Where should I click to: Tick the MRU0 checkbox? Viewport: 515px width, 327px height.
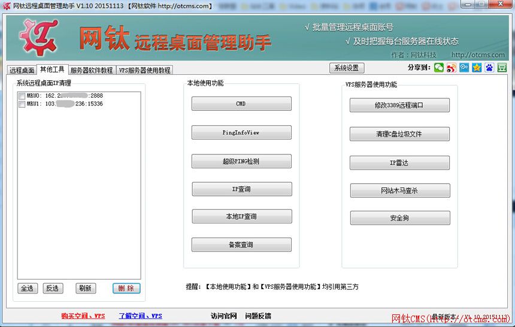click(x=22, y=96)
